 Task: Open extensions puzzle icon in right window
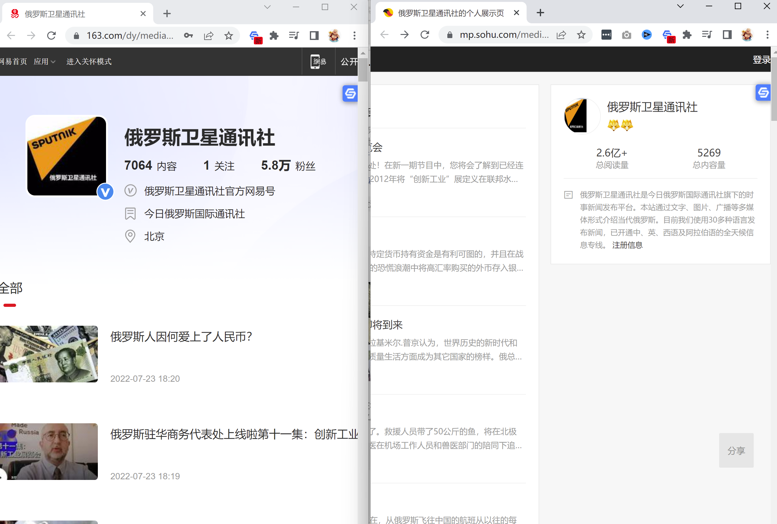coord(687,34)
